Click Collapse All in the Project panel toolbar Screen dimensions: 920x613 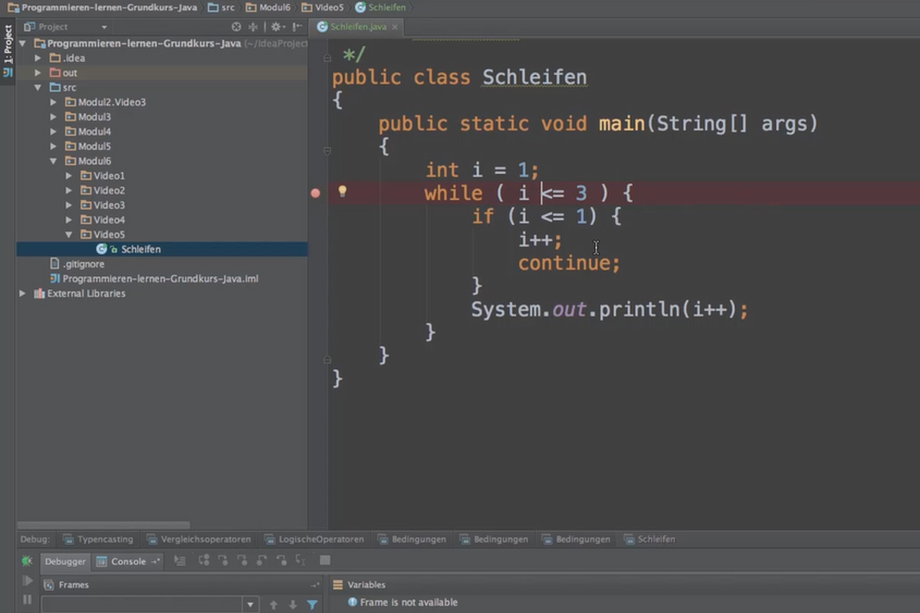pos(253,26)
